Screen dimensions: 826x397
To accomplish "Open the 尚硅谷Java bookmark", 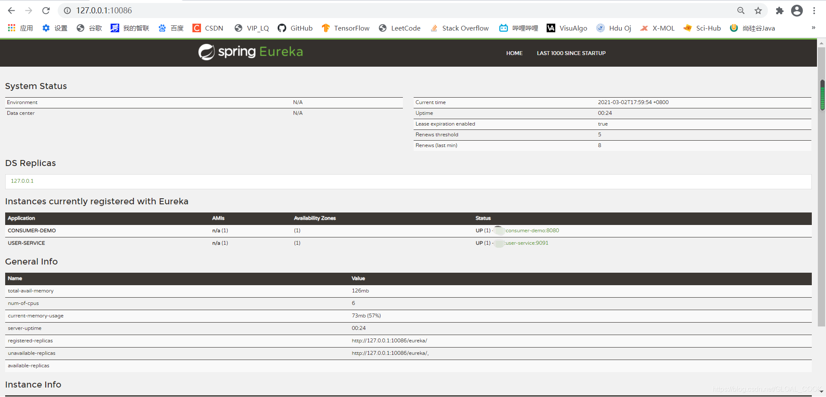I will 752,28.
